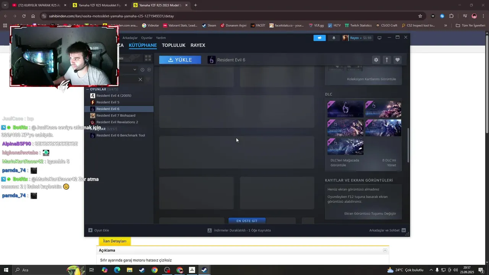Image resolution: width=489 pixels, height=275 pixels.
Task: Open Oyunlar menu in Steam
Action: pos(147,38)
